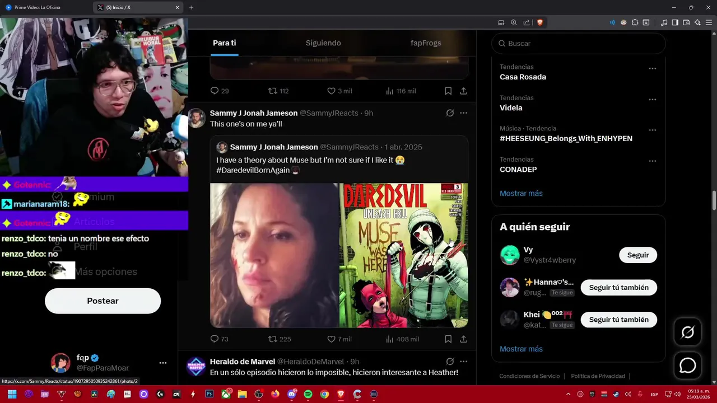Open Windows Start menu

point(12,394)
